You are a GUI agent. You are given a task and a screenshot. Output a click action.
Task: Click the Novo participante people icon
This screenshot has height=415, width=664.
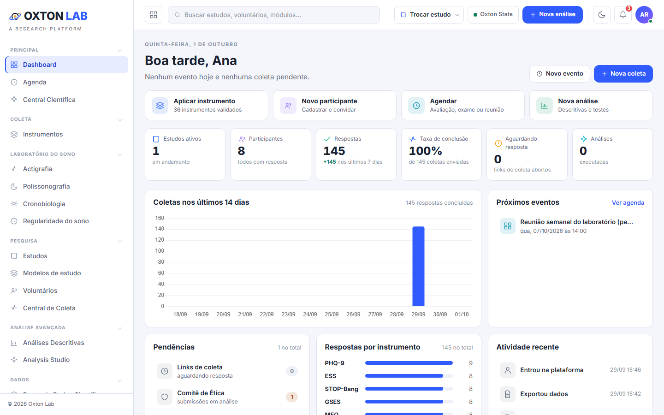coord(288,106)
